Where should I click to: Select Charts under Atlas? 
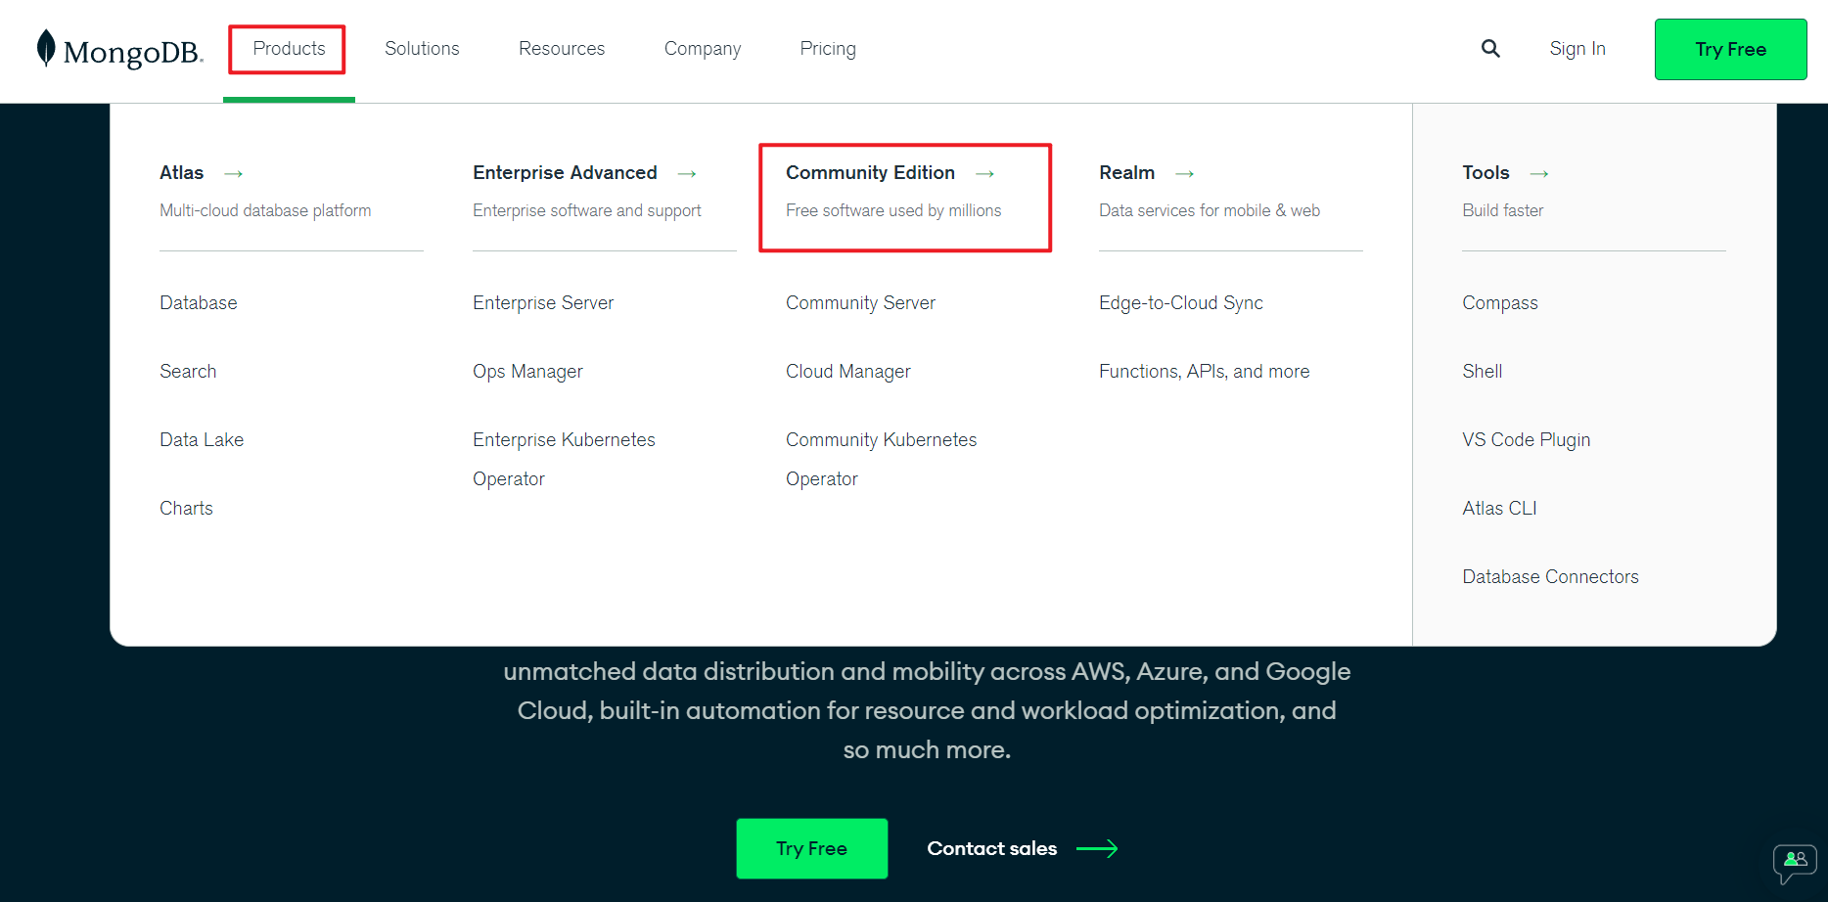[186, 509]
